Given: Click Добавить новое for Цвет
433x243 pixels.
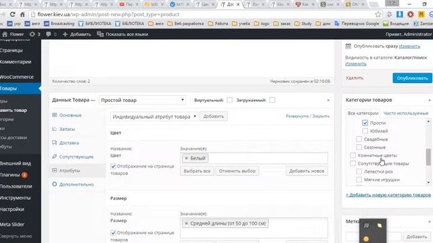Looking at the screenshot, I should (x=306, y=171).
